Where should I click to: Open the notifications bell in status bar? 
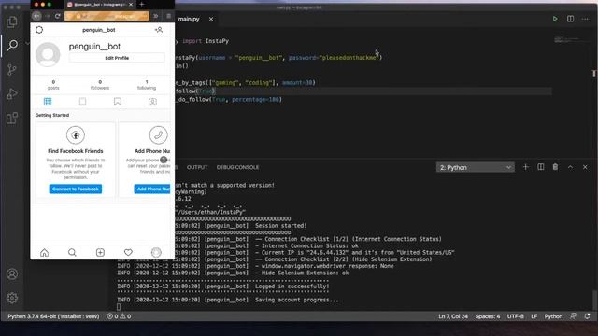588,316
